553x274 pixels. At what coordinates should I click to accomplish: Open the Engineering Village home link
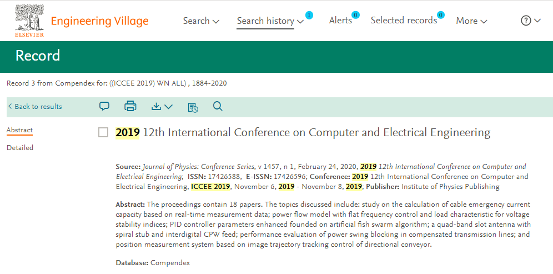pos(99,21)
